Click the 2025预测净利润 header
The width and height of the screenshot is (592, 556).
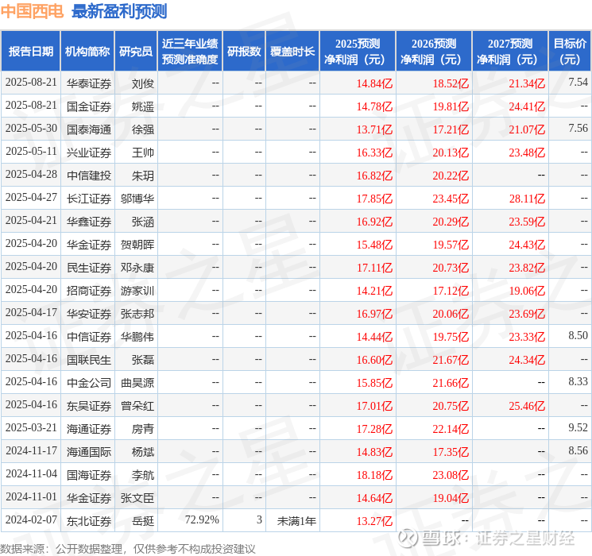[358, 52]
